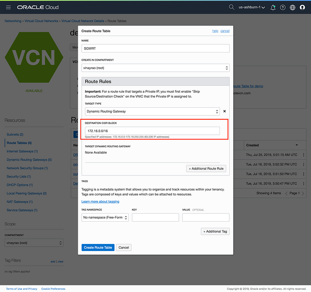Click the Created column header
Screen dimensions: 311x292
(252, 145)
